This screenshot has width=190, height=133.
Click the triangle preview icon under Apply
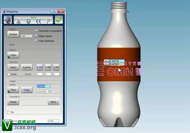pos(19,22)
